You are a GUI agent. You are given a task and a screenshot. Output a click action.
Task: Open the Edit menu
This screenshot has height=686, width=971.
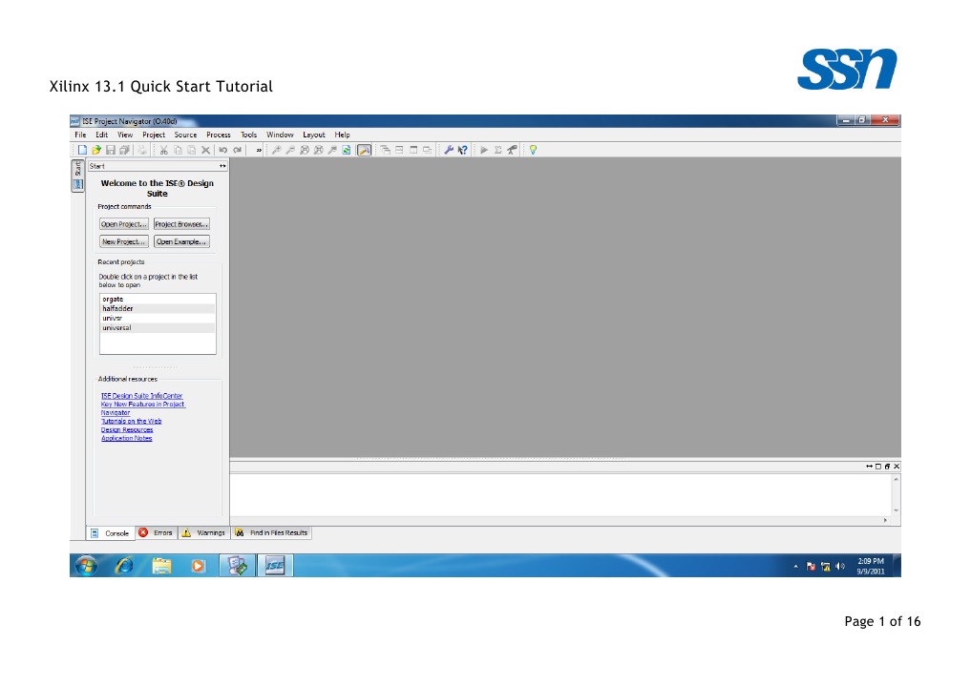tap(101, 135)
